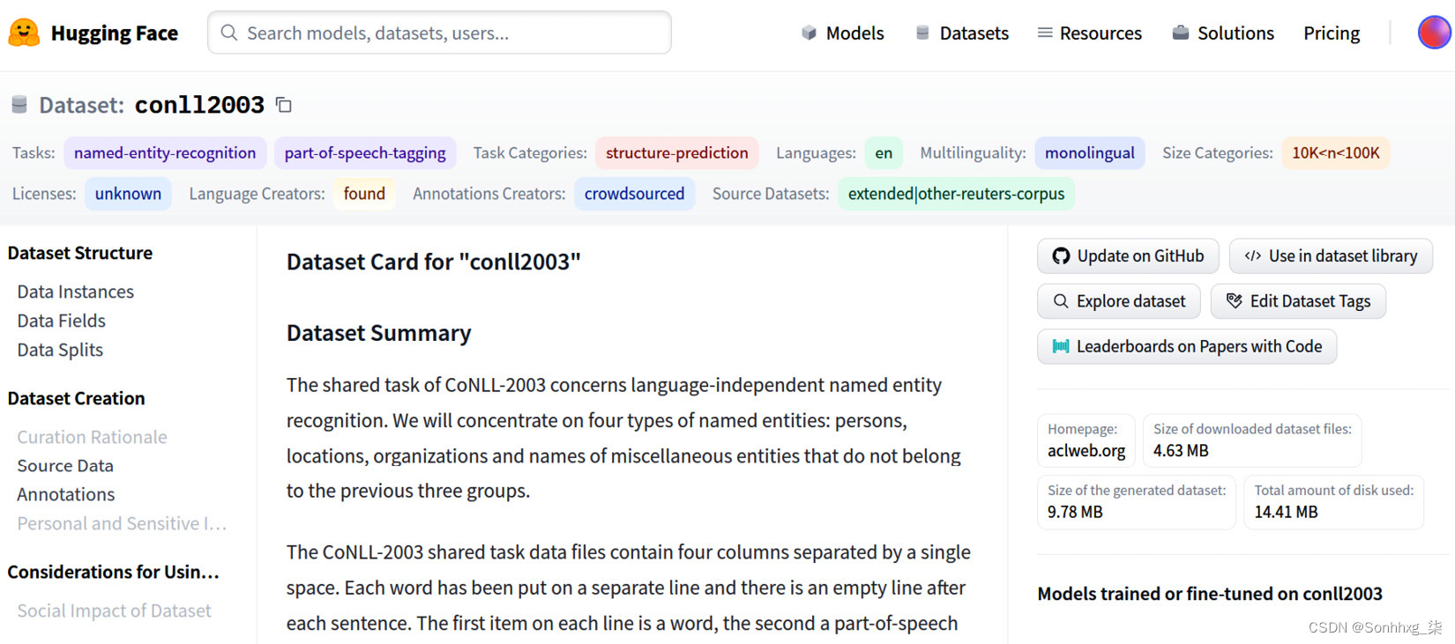1455x644 pixels.
Task: Jump to Personal and Sensitive Information
Action: pyautogui.click(x=122, y=523)
